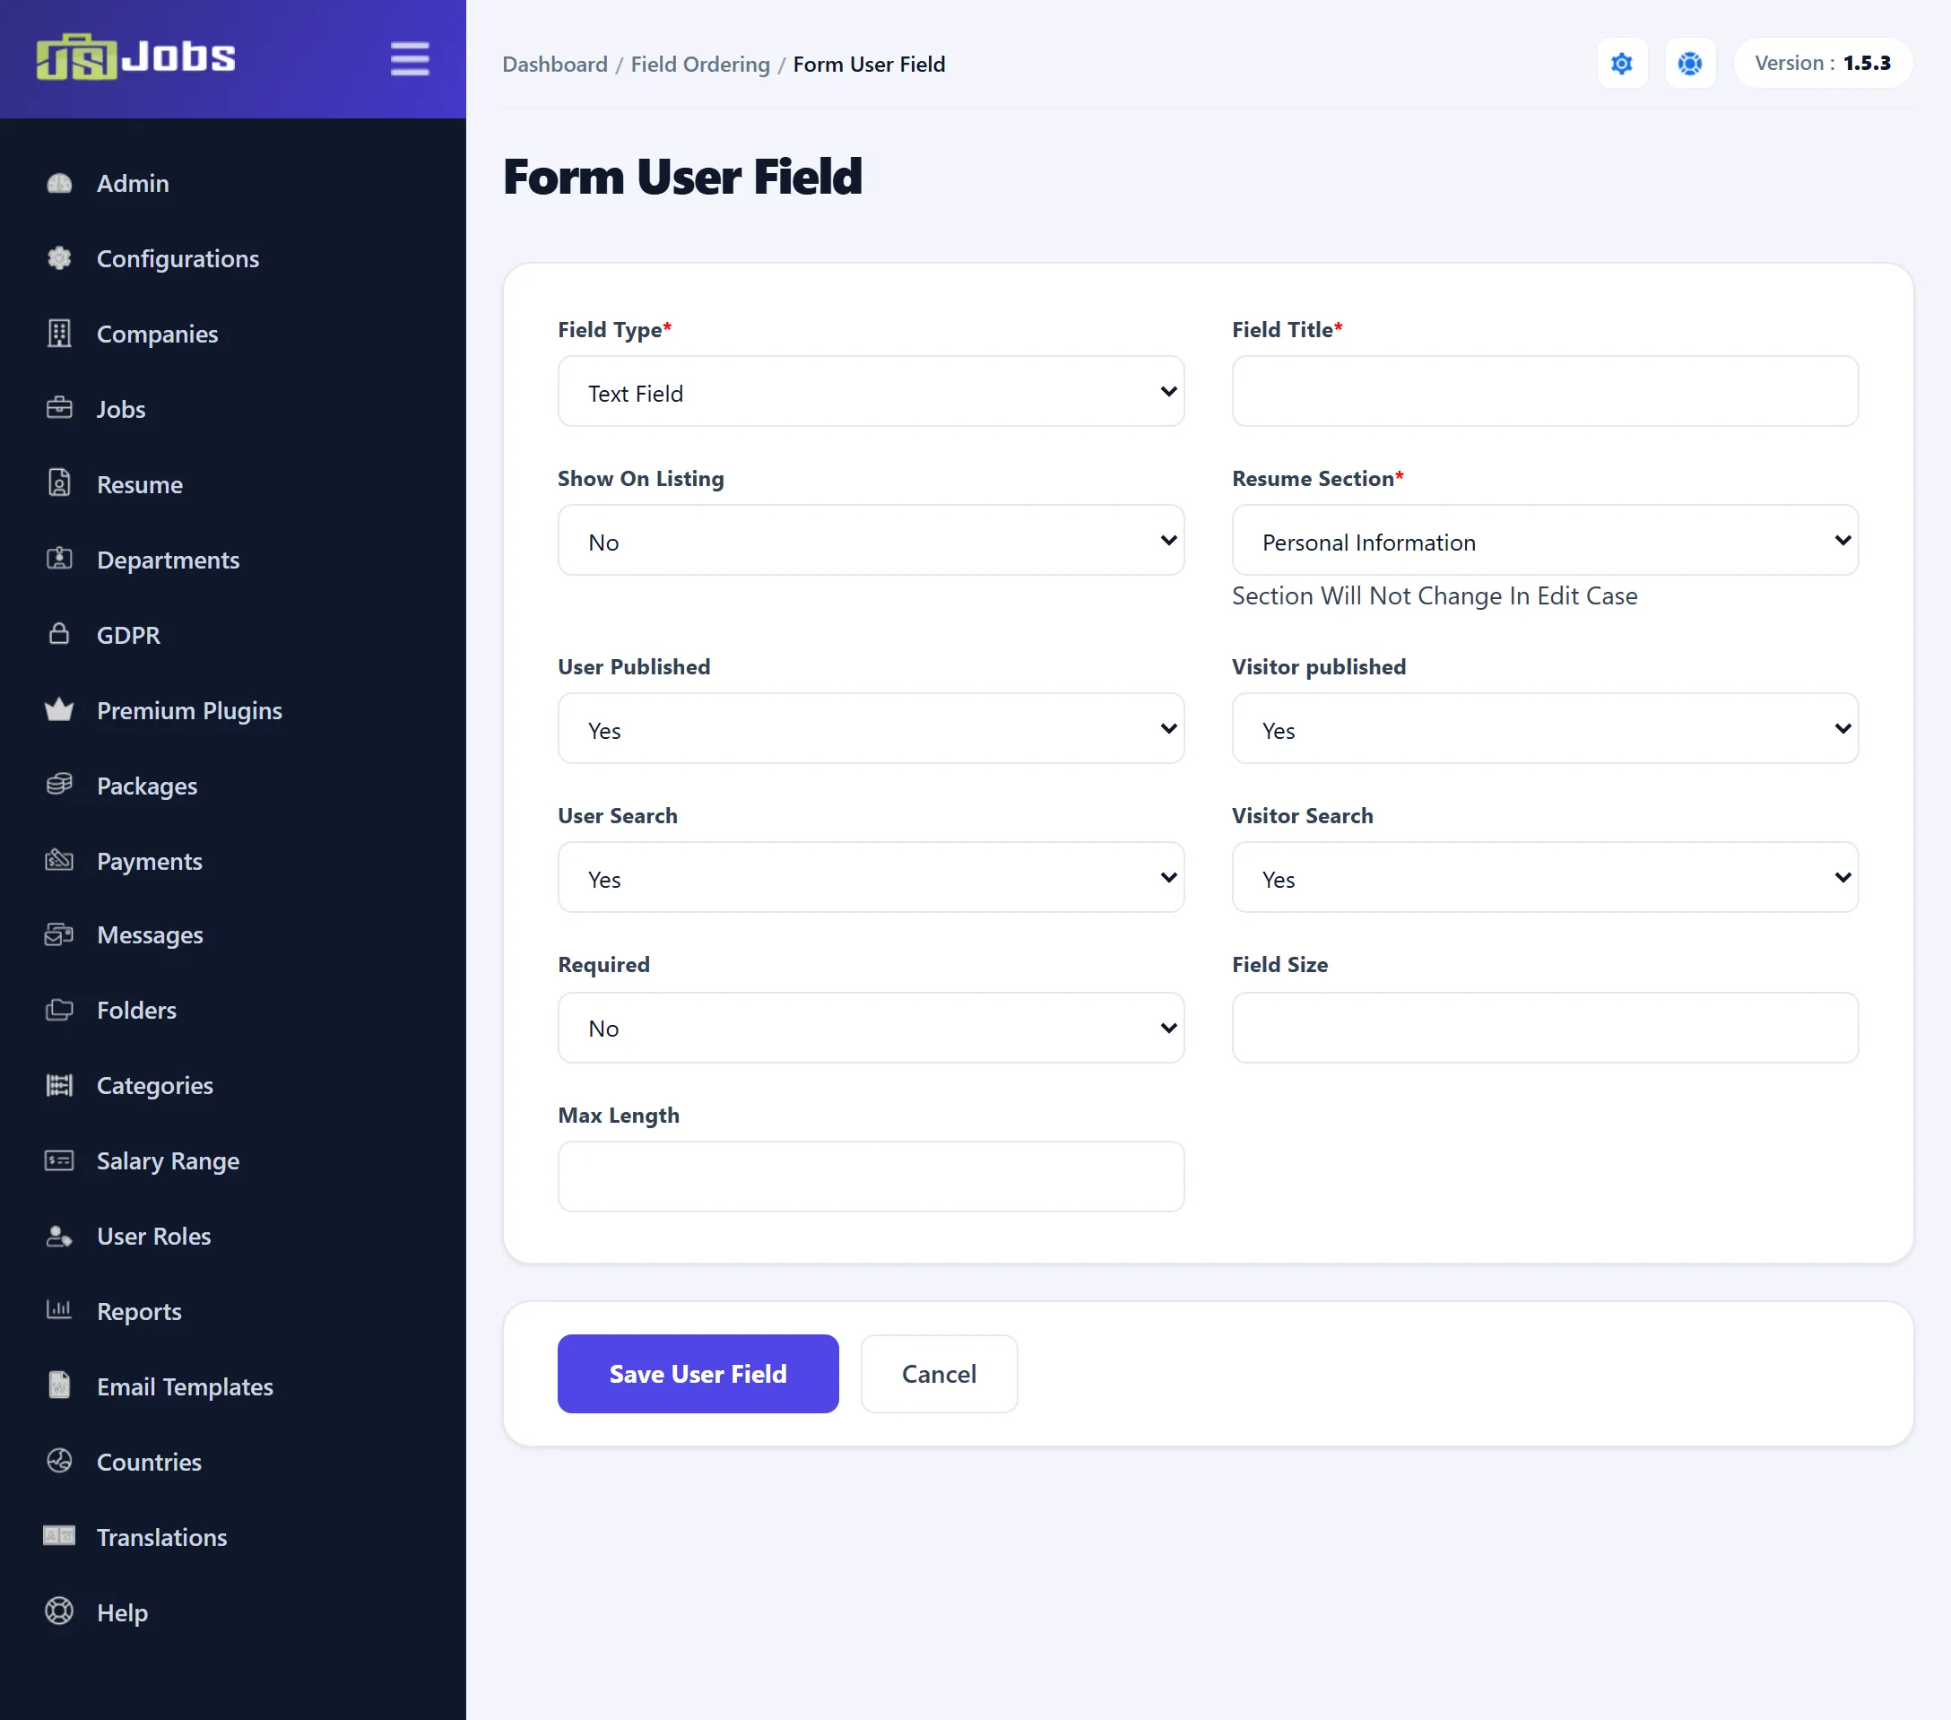Open the User Published dropdown

(x=871, y=729)
